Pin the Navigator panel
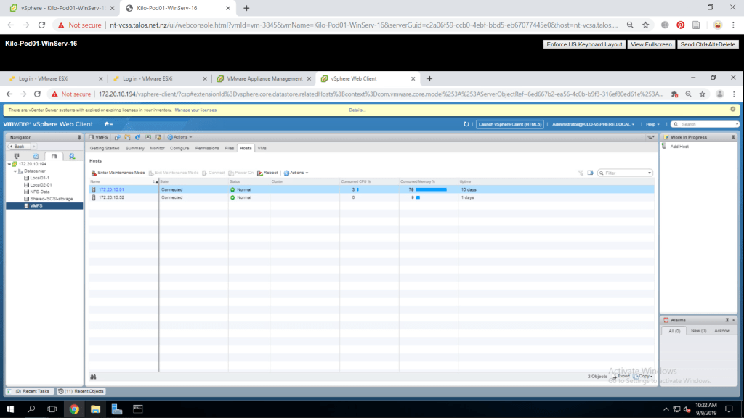Screen dimensions: 744x418 pyautogui.click(x=78, y=137)
